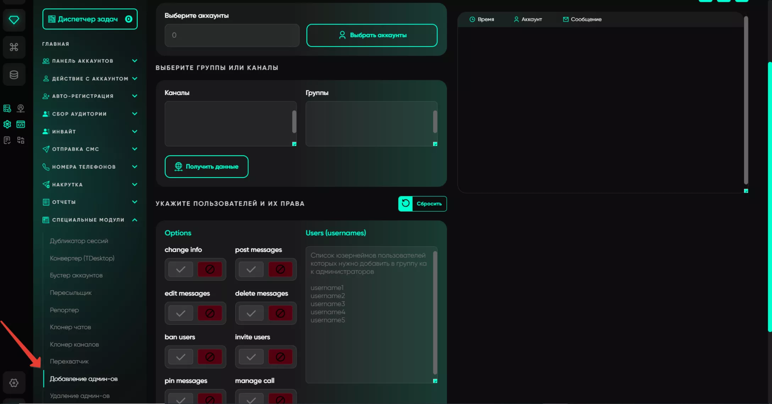Click the Users usernames text area
Screen dimensions: 772x404
[371, 315]
